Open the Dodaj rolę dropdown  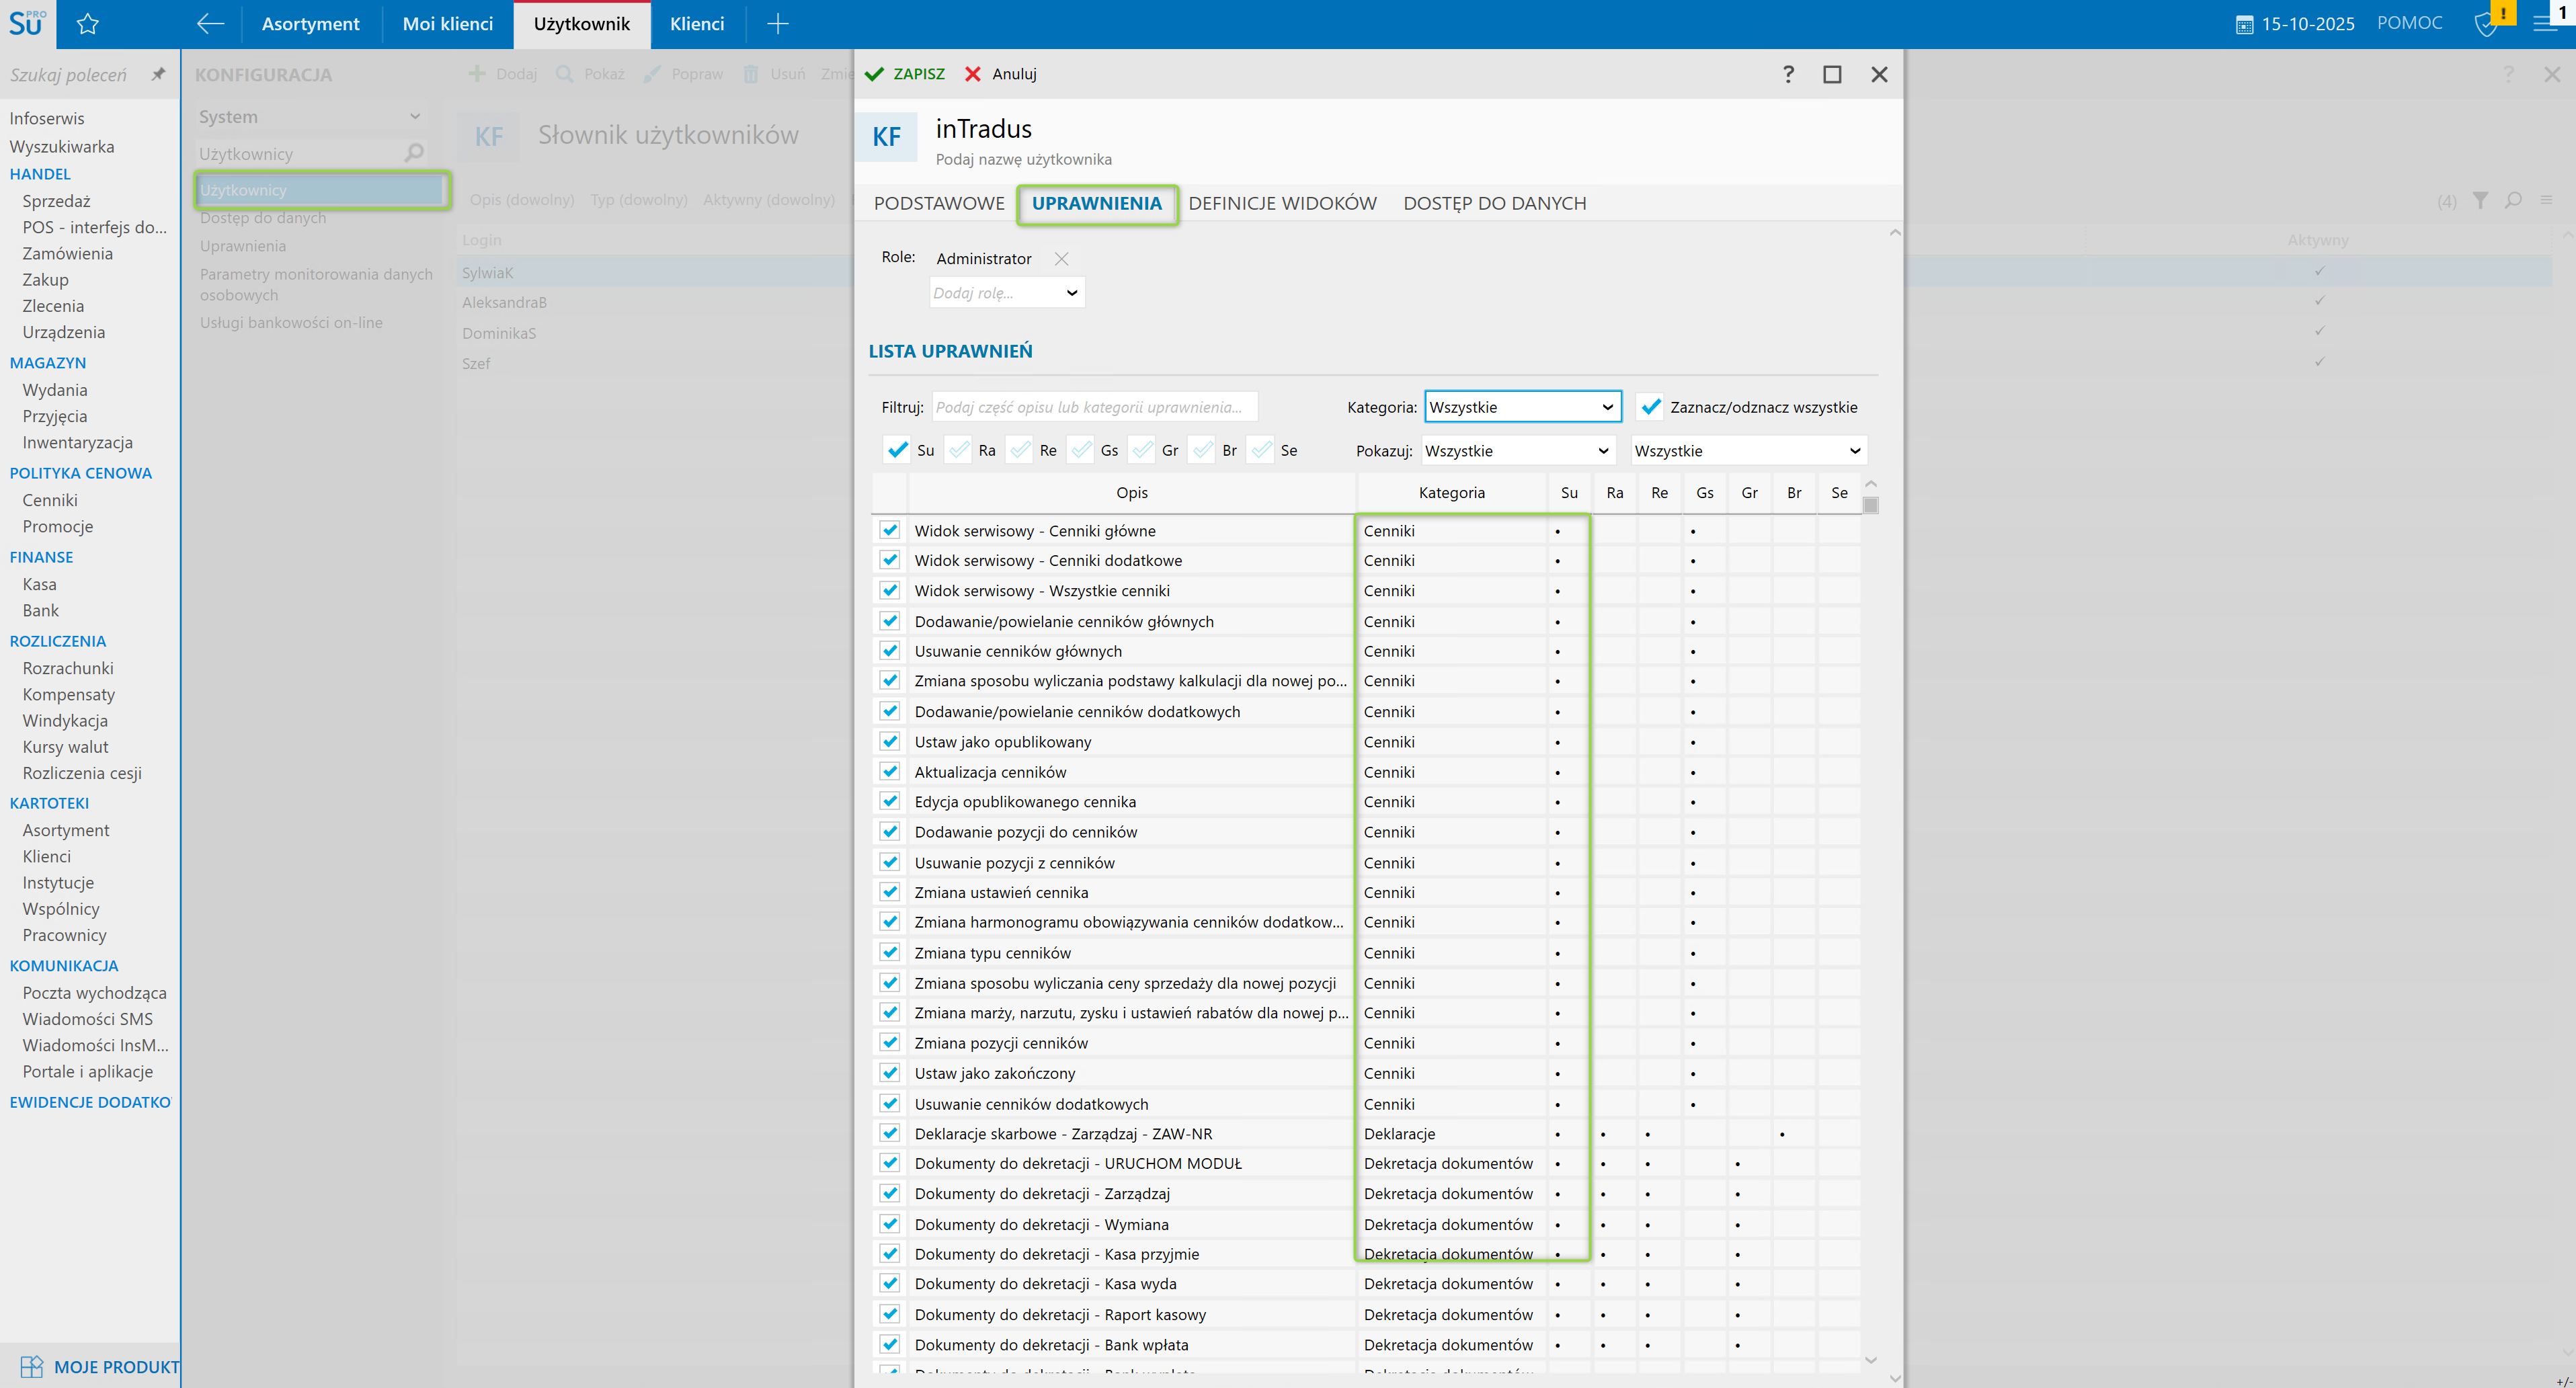point(1006,293)
